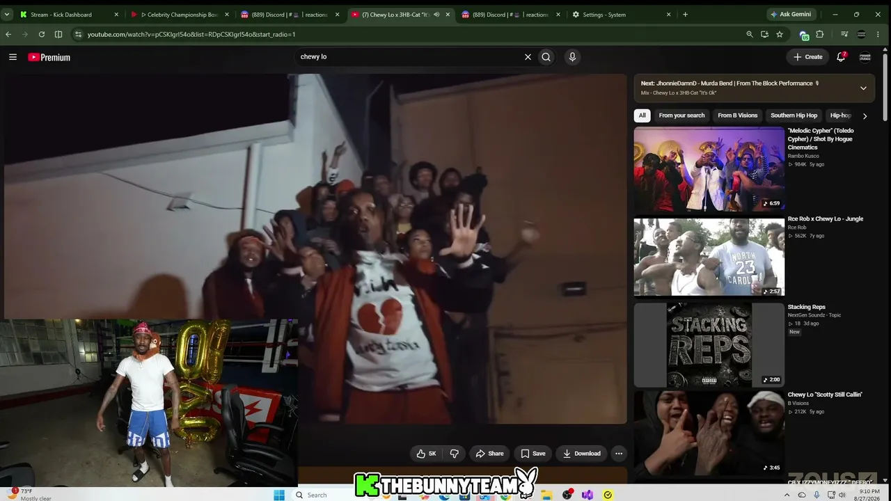
Task: Open the clock showing 9:10 PM
Action: tap(869, 495)
